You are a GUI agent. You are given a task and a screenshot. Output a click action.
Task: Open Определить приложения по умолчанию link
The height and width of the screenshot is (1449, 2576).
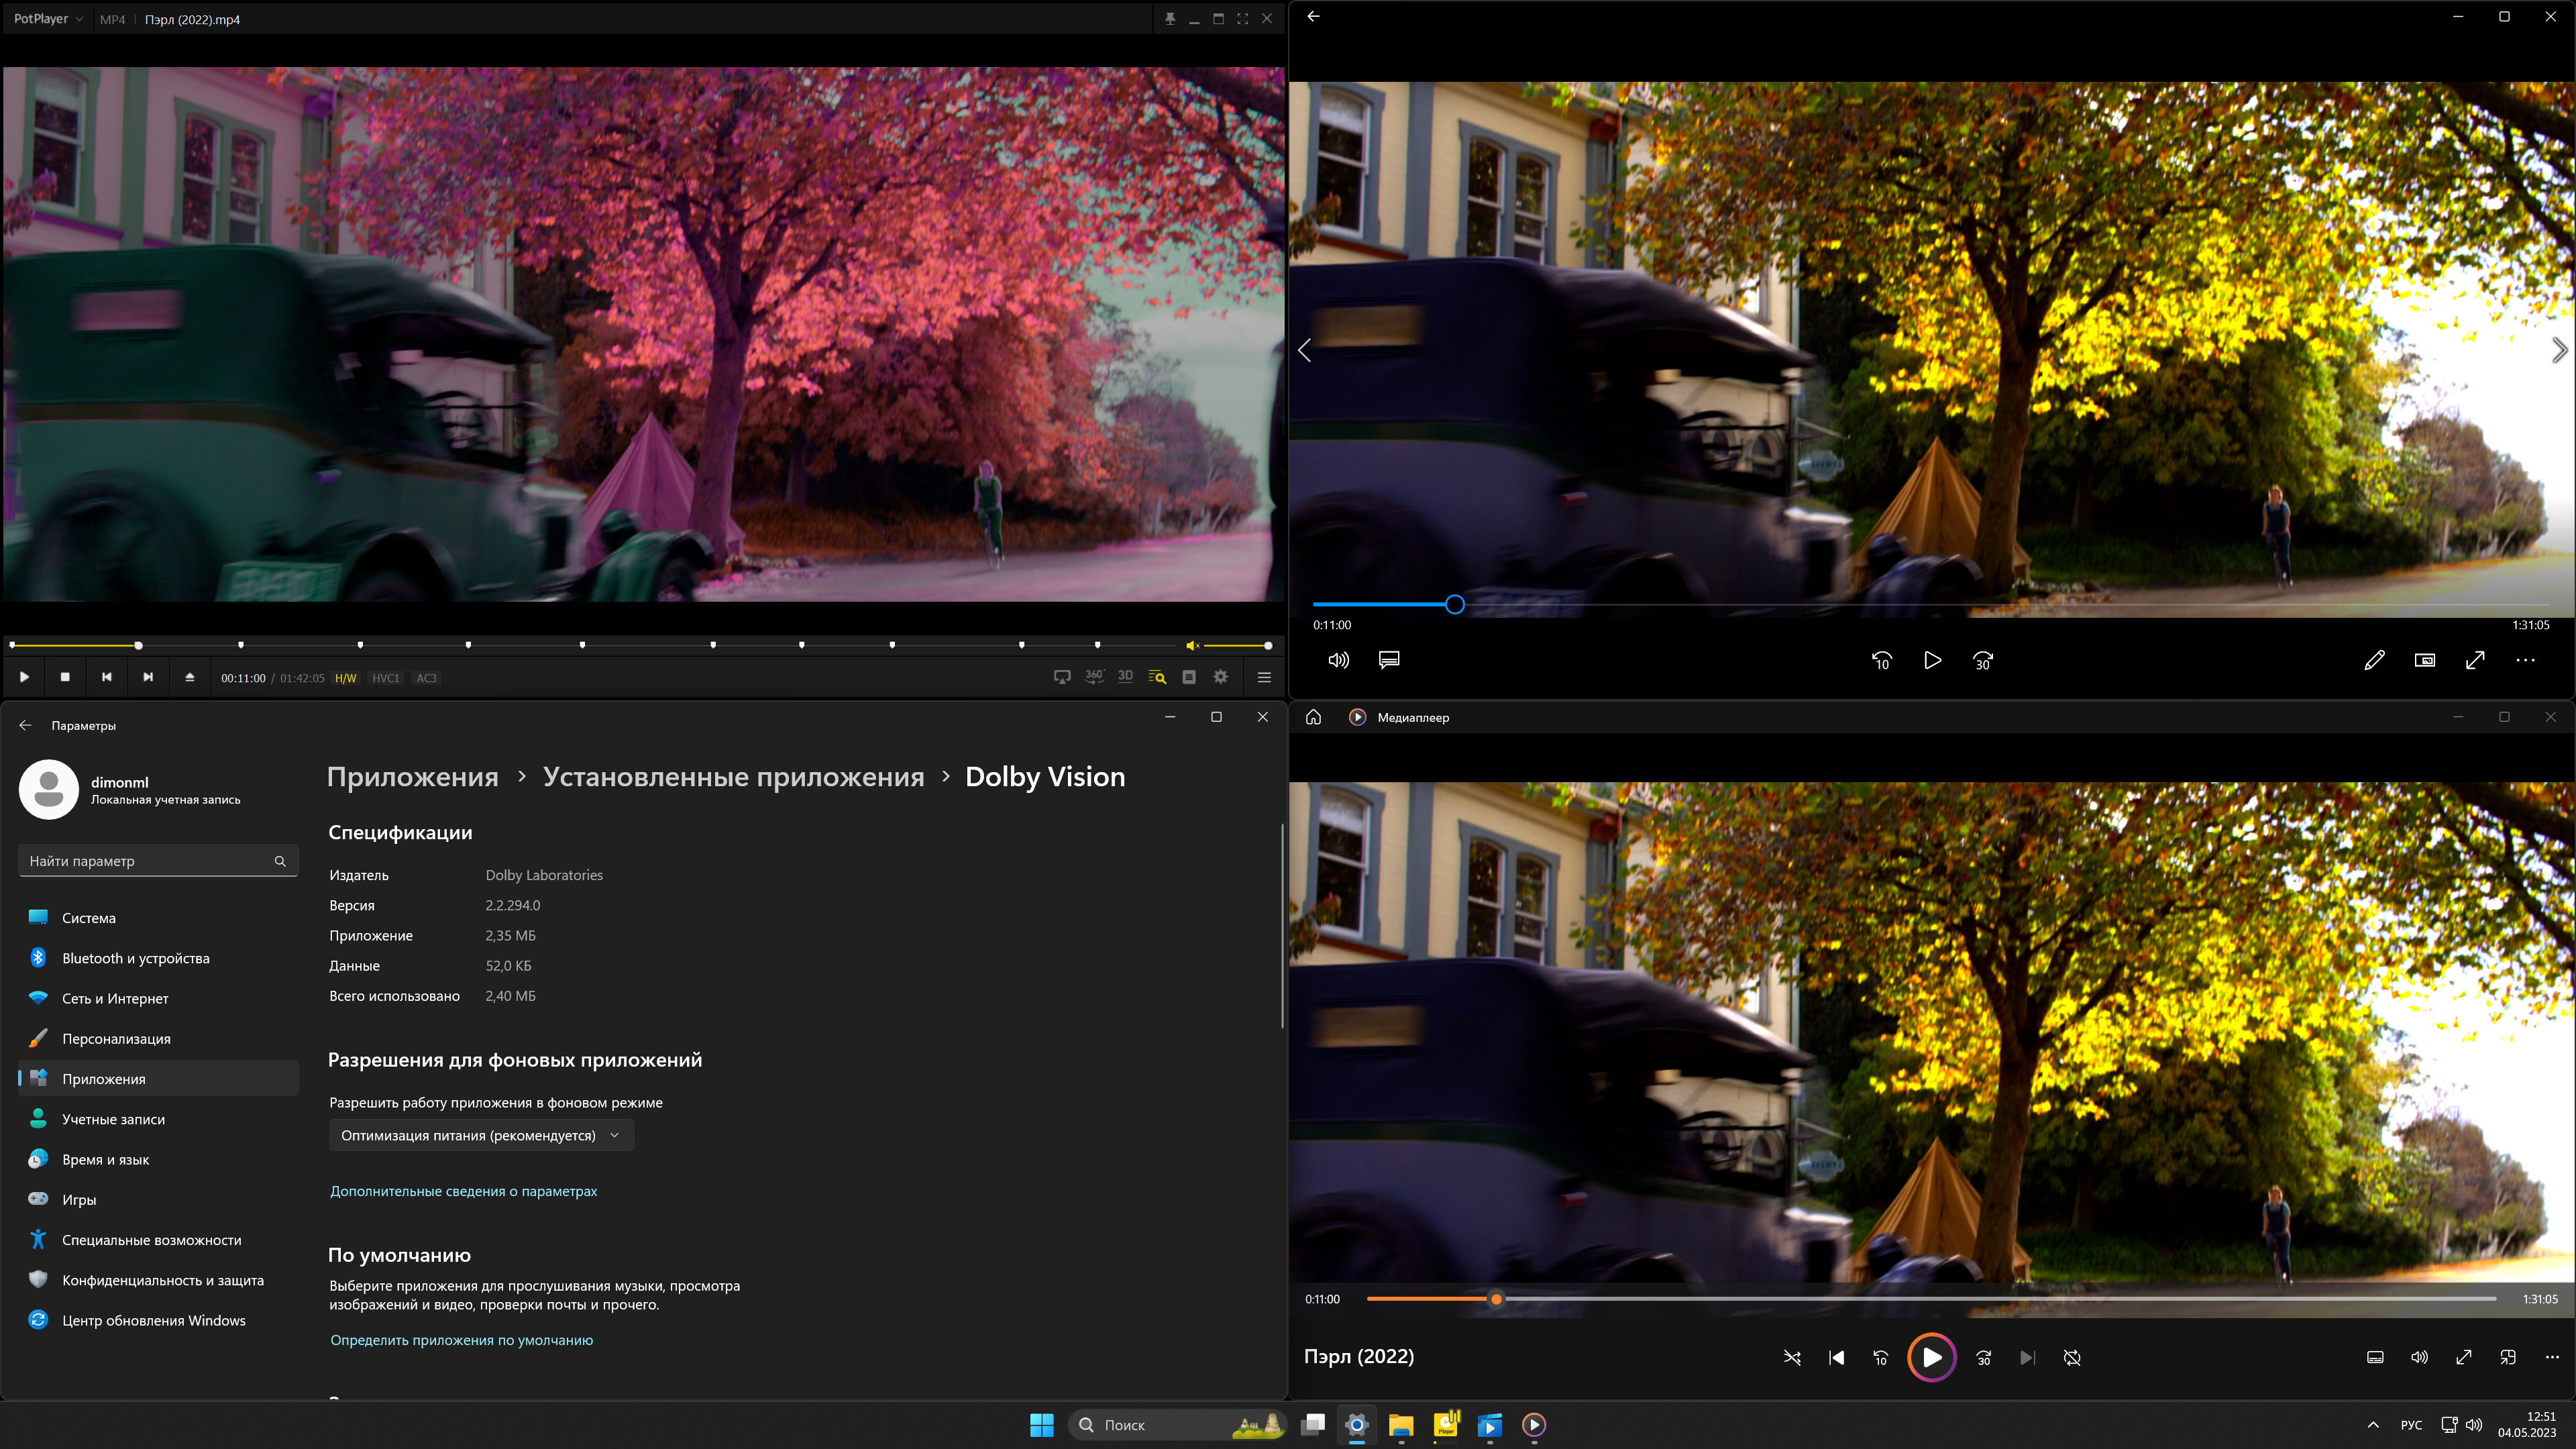[x=461, y=1340]
